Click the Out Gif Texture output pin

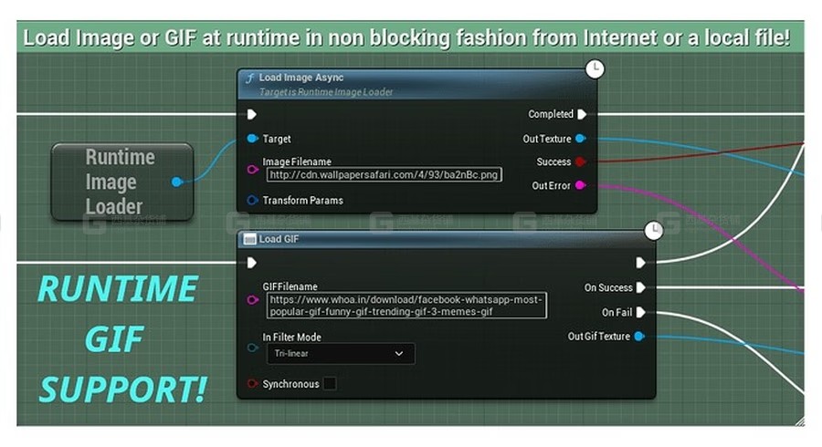[639, 337]
